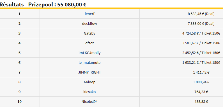Click the Résultats - Prizepool heading

43,4
